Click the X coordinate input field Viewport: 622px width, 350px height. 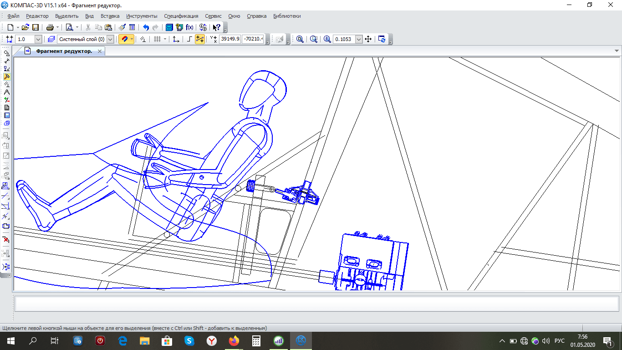230,39
